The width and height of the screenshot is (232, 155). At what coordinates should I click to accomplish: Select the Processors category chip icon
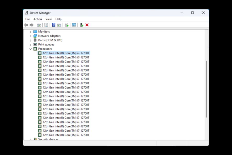coord(35,49)
